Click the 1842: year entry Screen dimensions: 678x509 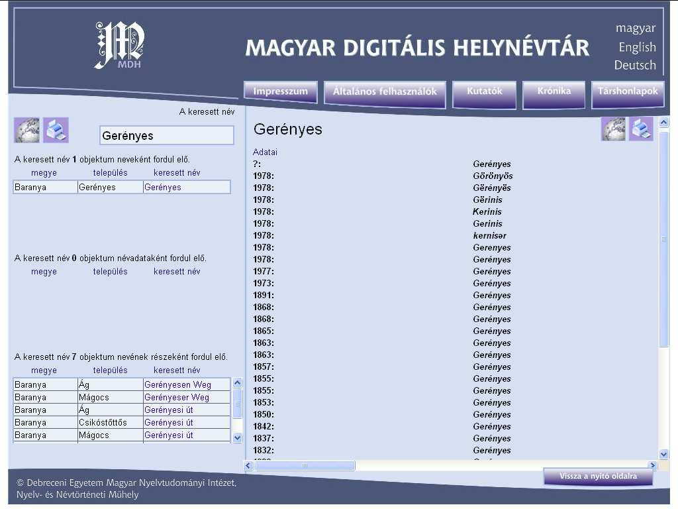coord(264,427)
